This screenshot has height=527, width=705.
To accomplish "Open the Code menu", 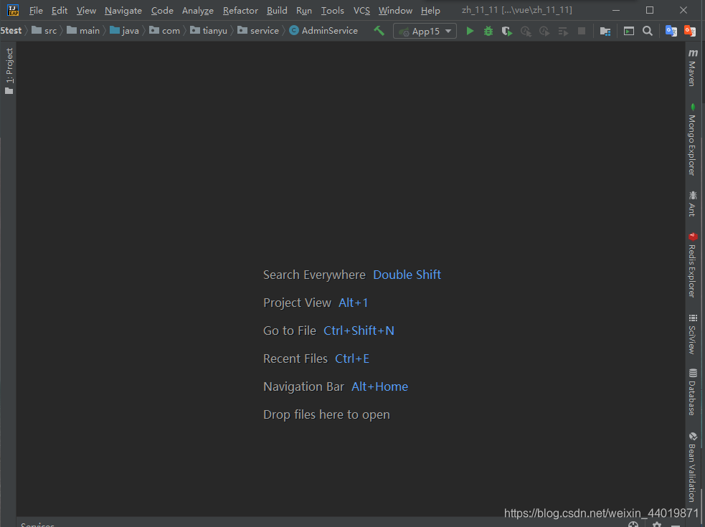I will click(162, 10).
